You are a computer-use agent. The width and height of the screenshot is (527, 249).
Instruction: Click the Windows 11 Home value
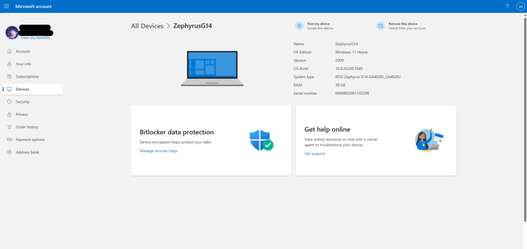point(351,52)
